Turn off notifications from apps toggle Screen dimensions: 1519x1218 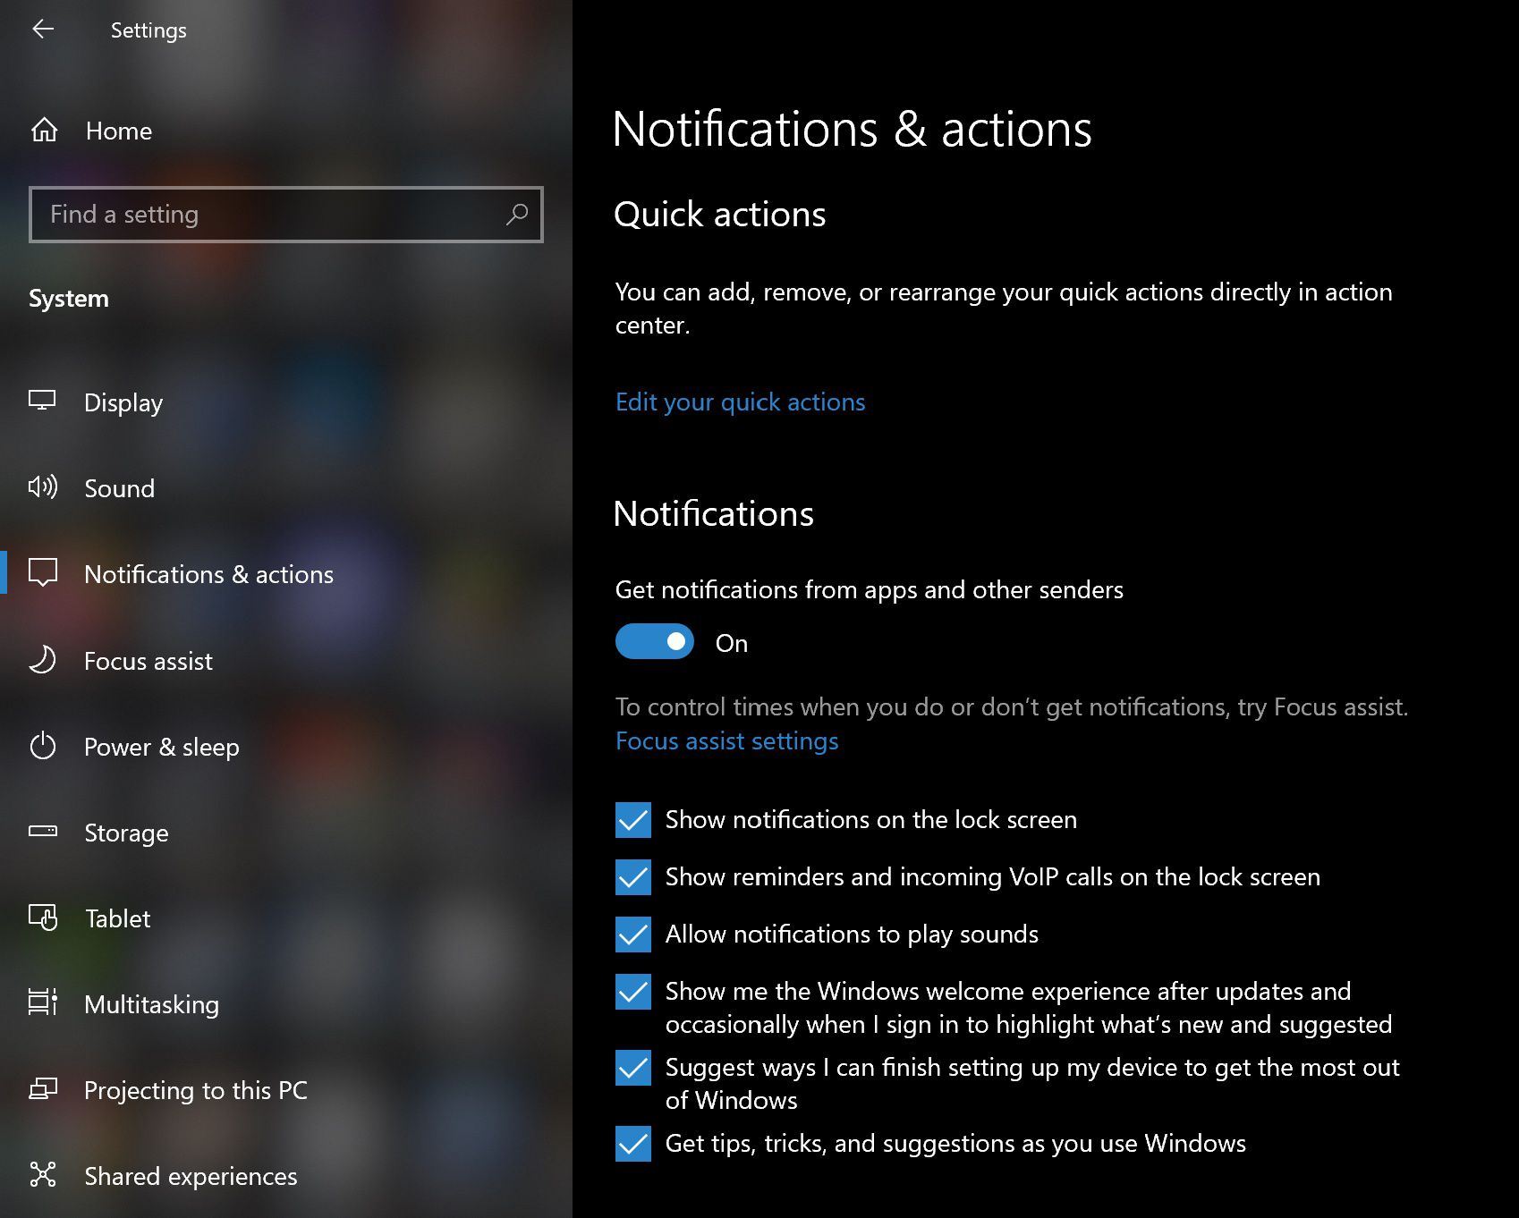point(654,642)
